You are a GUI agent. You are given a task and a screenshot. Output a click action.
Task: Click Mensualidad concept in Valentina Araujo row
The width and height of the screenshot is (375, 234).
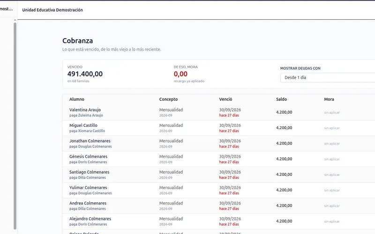171,110
